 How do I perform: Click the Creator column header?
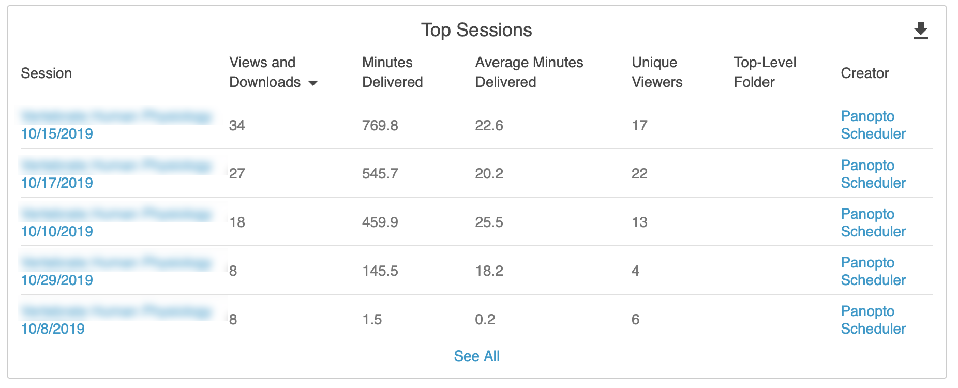point(864,73)
